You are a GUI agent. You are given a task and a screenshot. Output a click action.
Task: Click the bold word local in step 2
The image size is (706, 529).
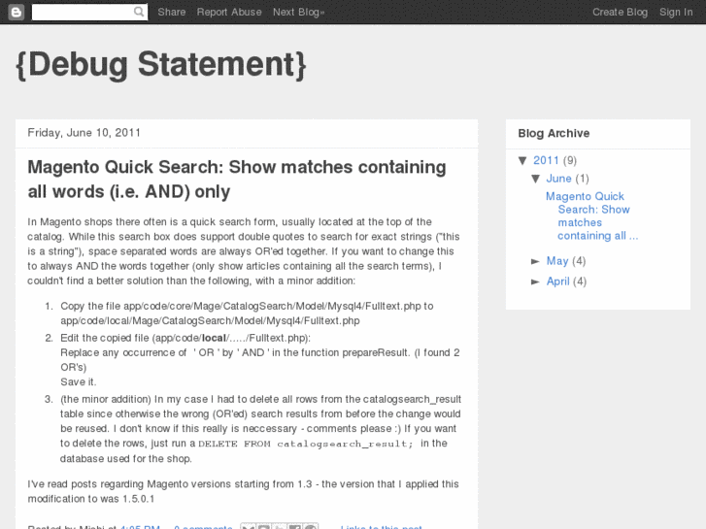pyautogui.click(x=214, y=338)
